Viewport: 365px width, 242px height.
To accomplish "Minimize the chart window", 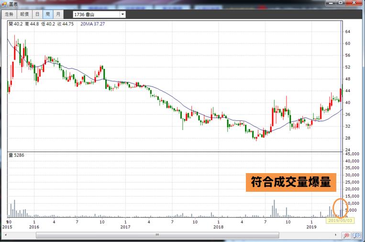I will [x=330, y=3].
